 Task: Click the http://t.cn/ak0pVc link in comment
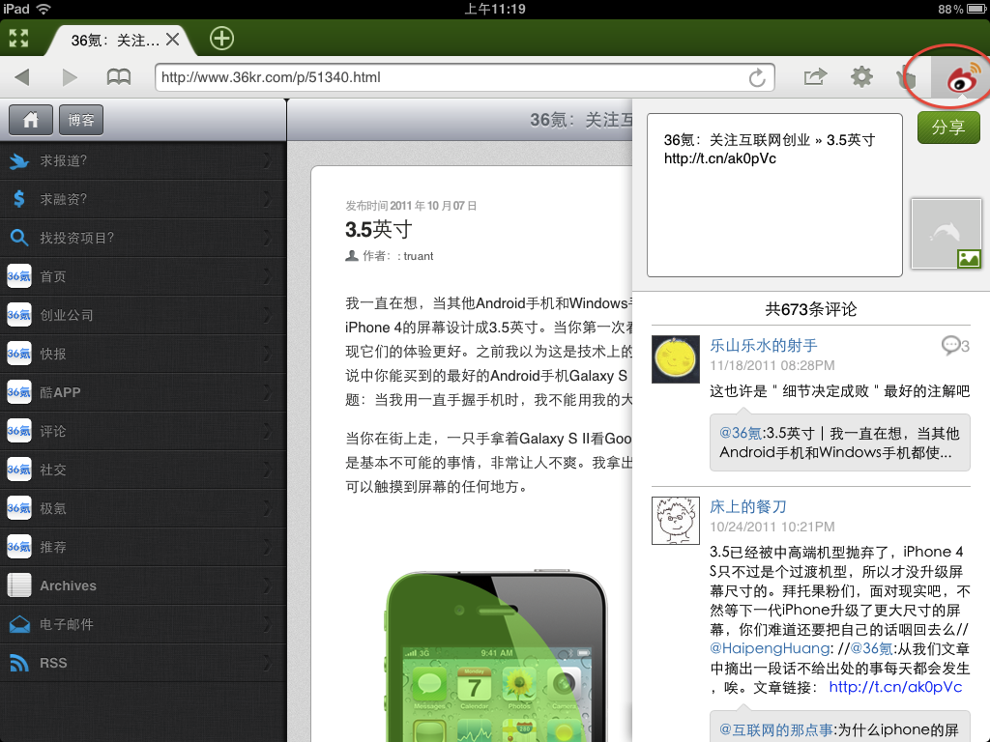(x=895, y=687)
